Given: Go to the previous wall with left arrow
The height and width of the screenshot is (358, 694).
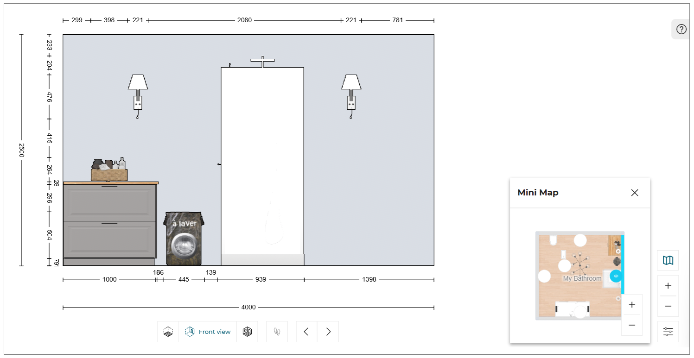Looking at the screenshot, I should pyautogui.click(x=306, y=332).
